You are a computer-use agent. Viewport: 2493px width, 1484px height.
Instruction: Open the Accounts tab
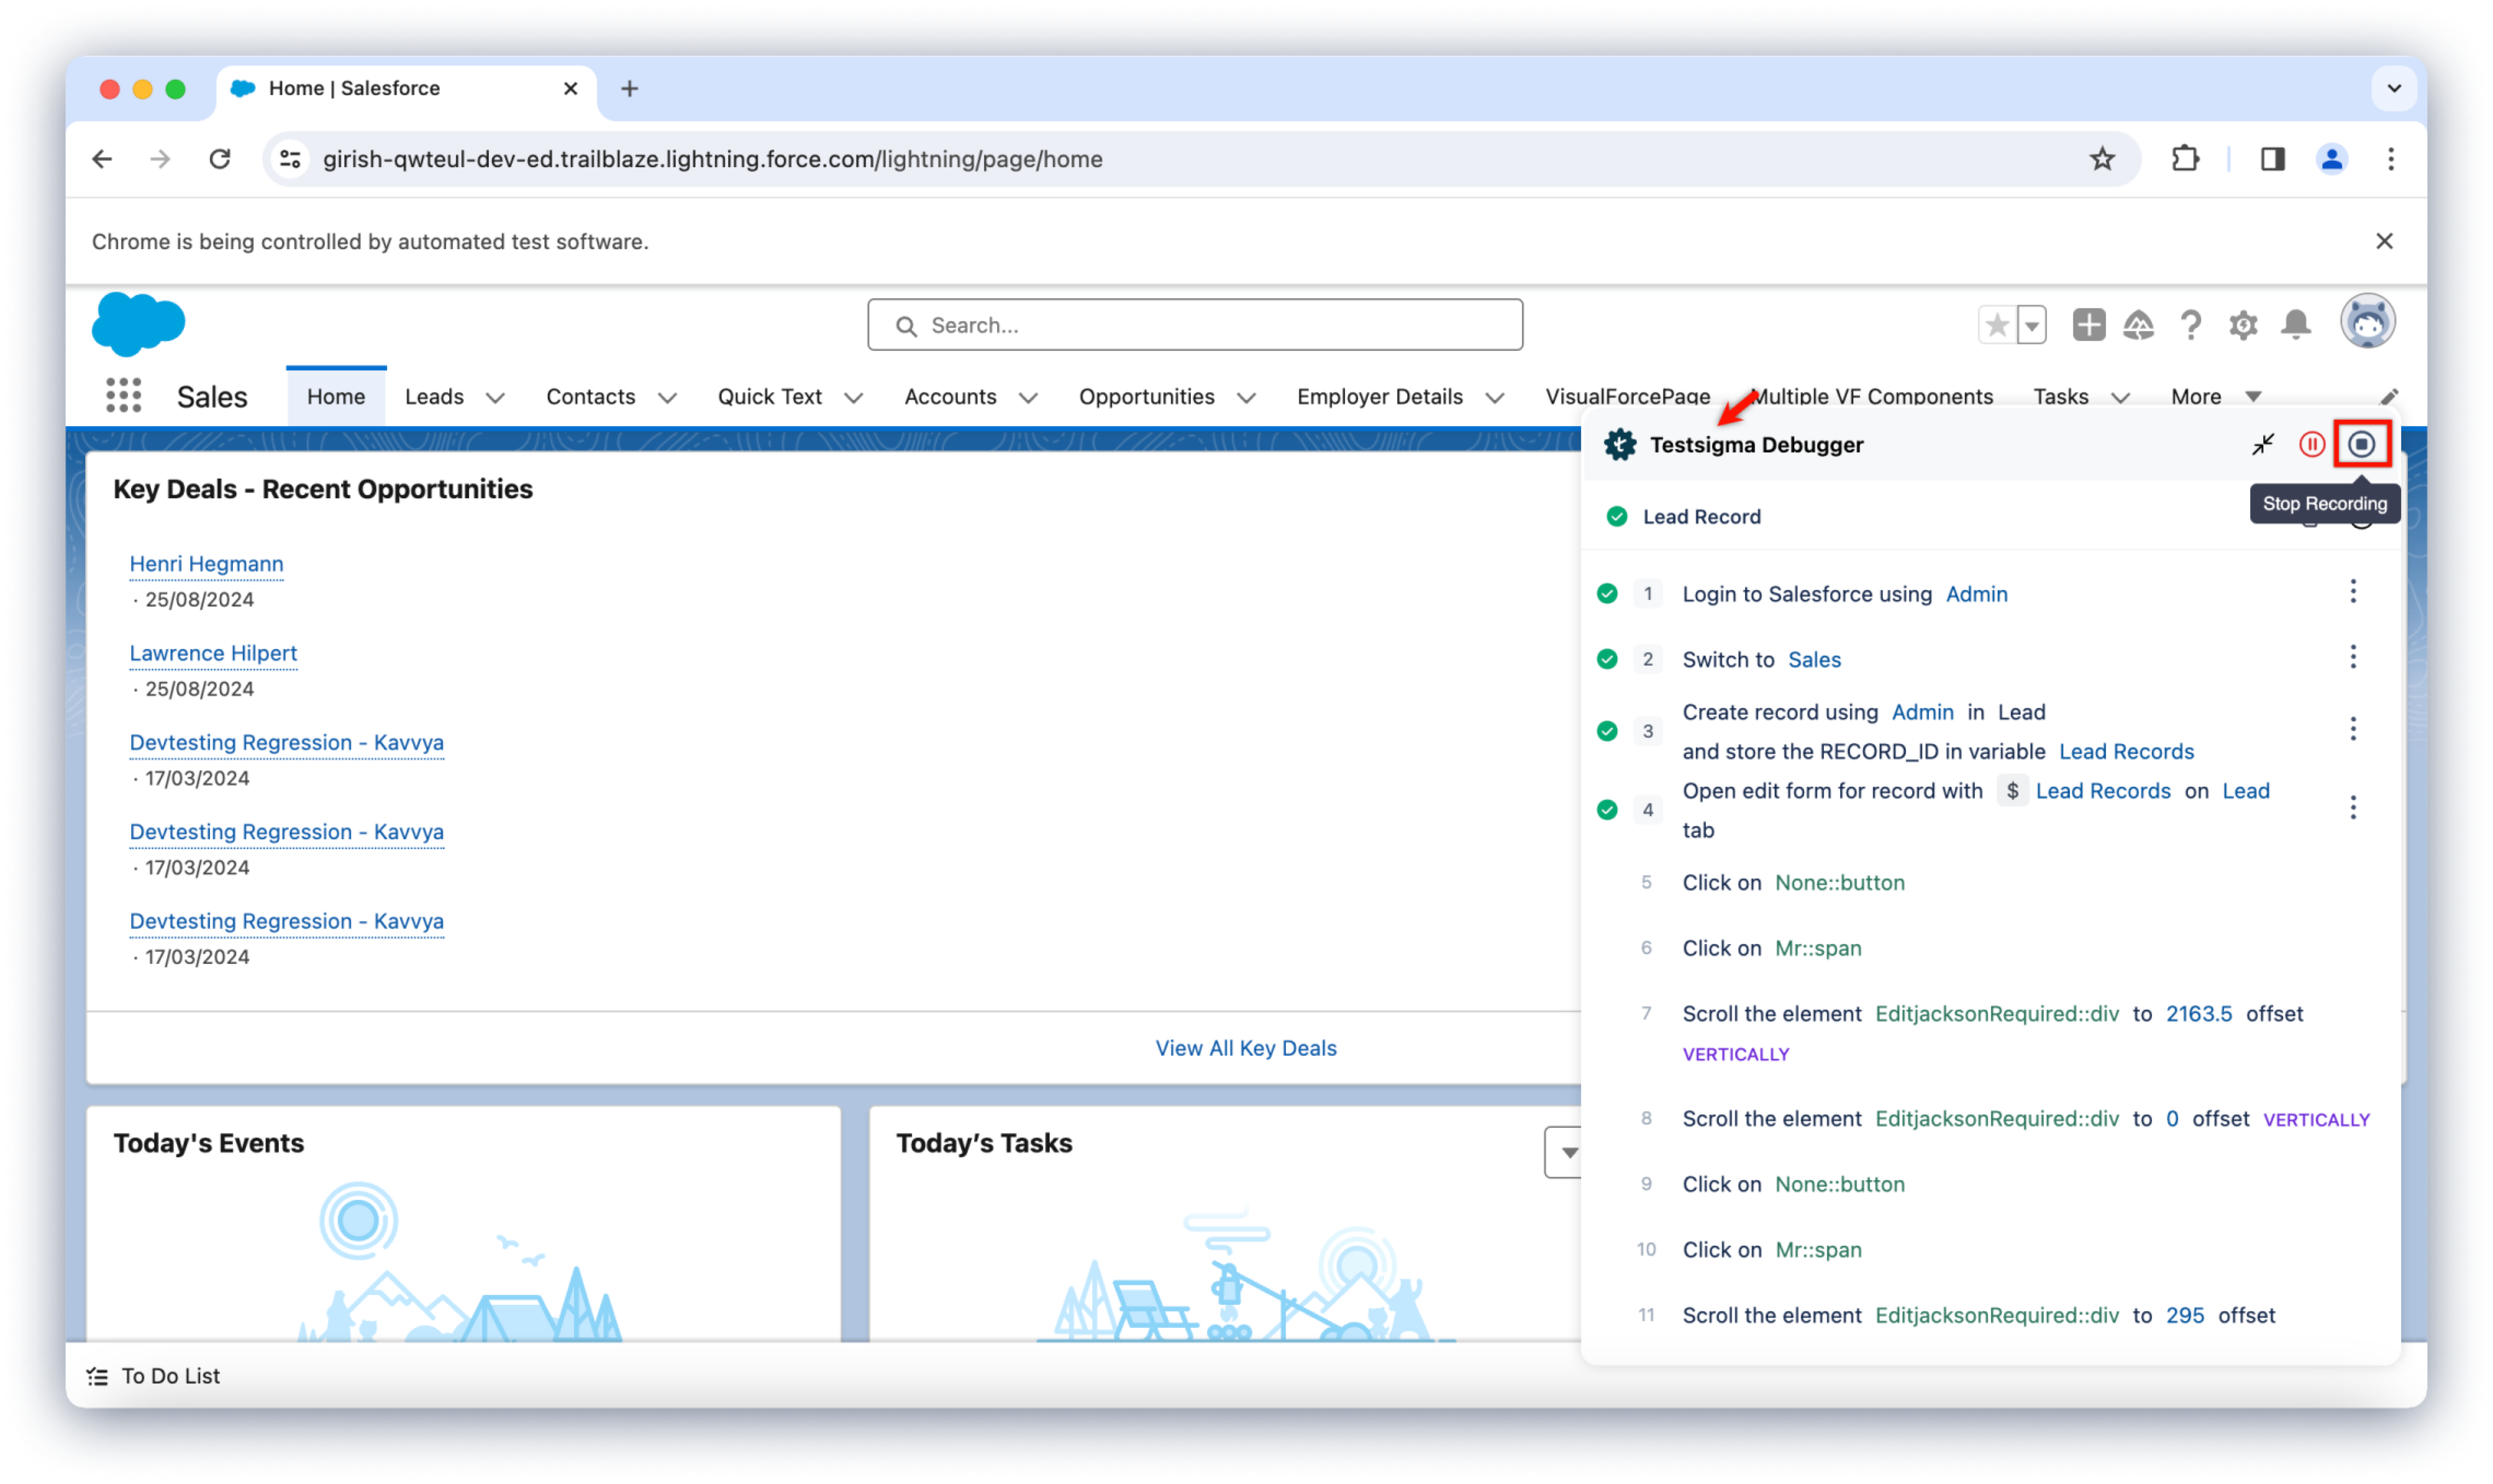[950, 397]
